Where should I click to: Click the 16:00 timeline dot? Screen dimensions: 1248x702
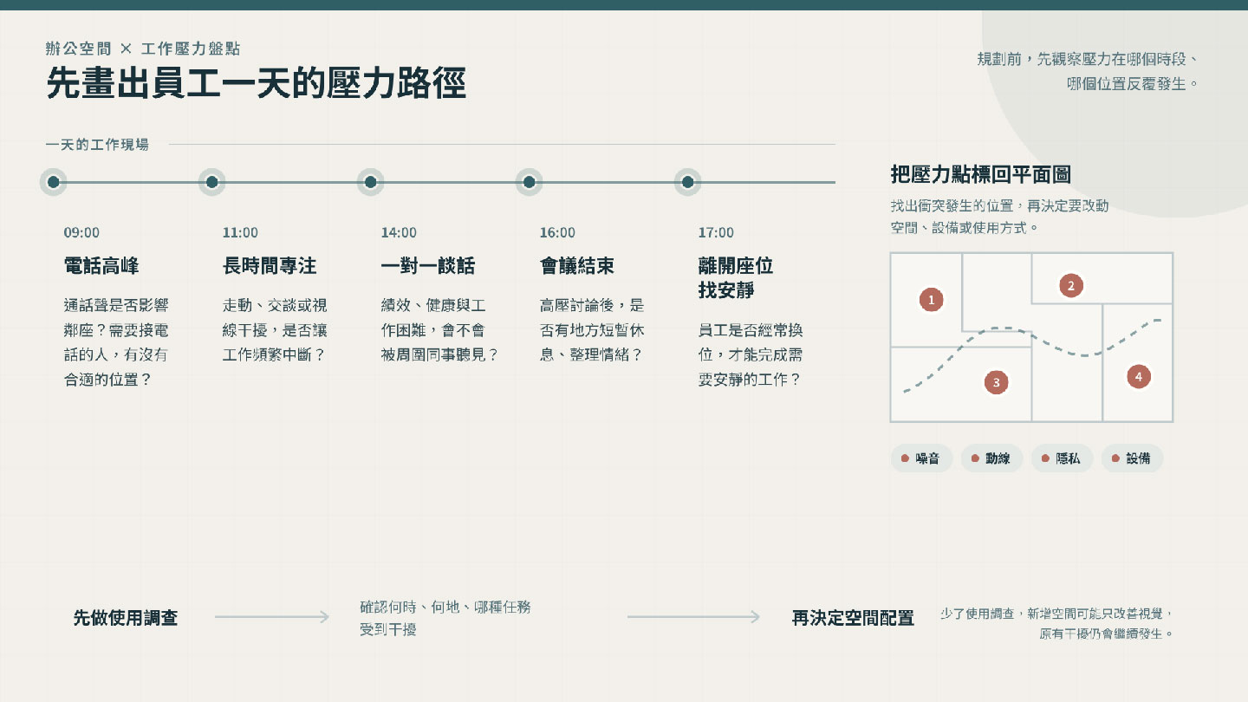[x=529, y=182]
